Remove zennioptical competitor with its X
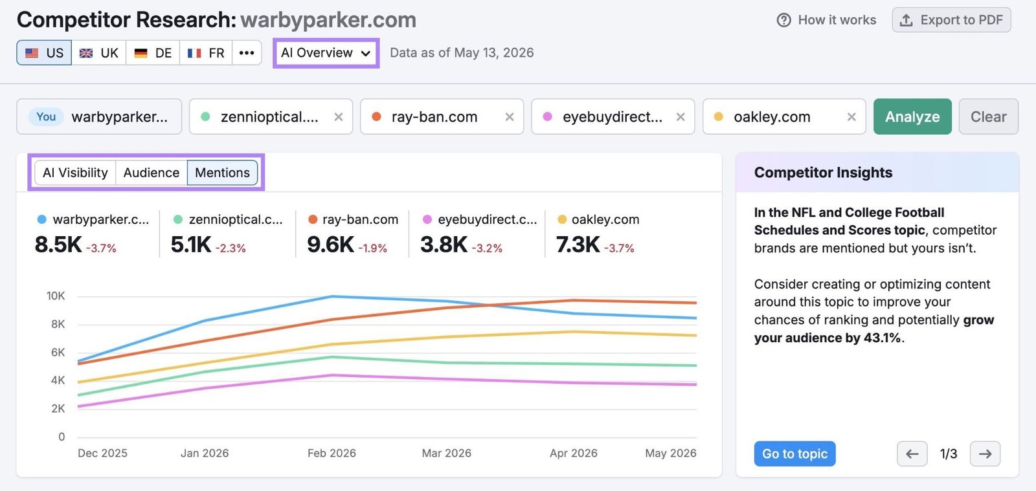The image size is (1036, 491). tap(339, 117)
